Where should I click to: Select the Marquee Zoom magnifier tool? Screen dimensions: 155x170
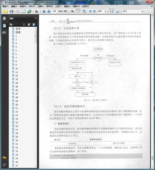84,11
